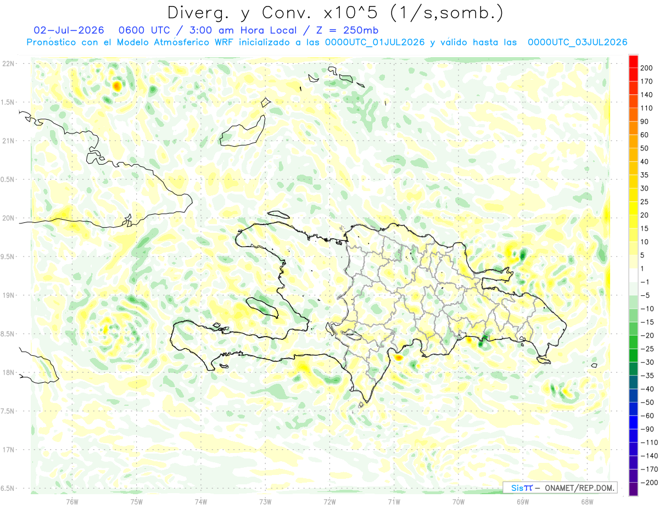
Task: Click the orange swatch between 60 and 90
Action: tap(633, 128)
